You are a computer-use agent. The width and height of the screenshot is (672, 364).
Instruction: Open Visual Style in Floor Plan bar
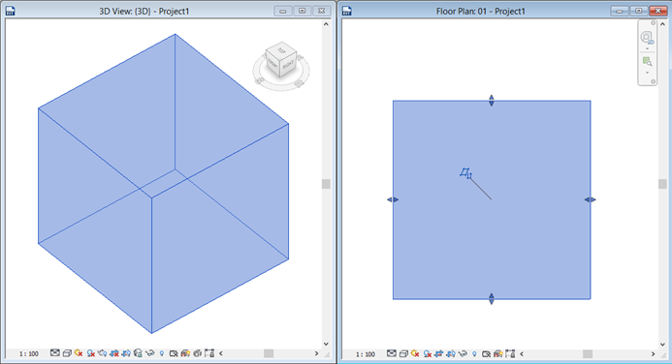pyautogui.click(x=403, y=353)
